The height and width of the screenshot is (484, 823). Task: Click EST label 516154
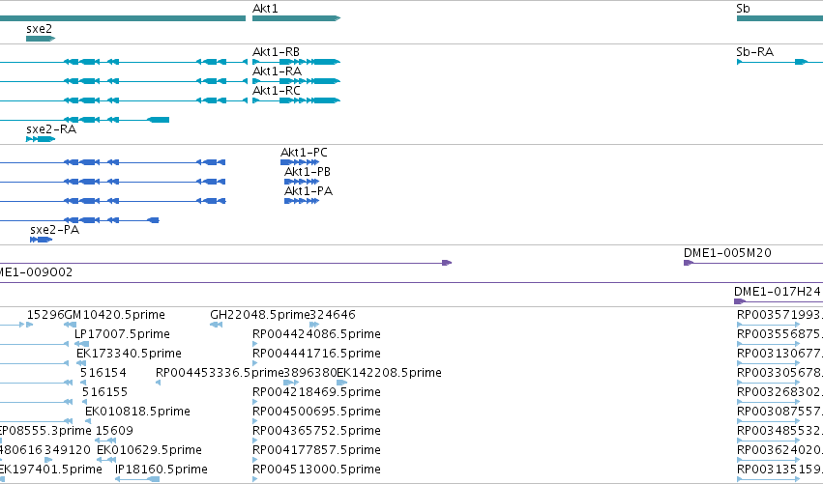pyautogui.click(x=103, y=373)
